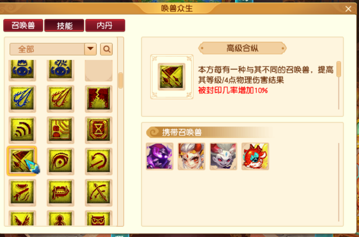Open the 全部 filter dropdown arrow
The height and width of the screenshot is (237, 359).
pos(91,49)
